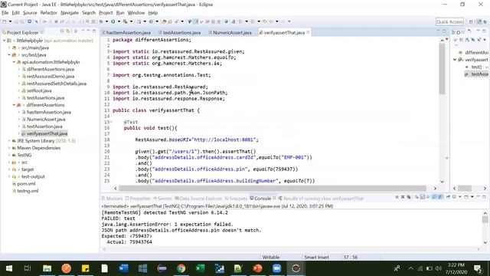490x276 pixels.
Task: Open Results of running class verifyassertThat tab
Action: pyautogui.click(x=321, y=199)
